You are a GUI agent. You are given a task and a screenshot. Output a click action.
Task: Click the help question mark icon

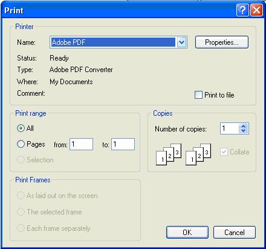click(242, 10)
